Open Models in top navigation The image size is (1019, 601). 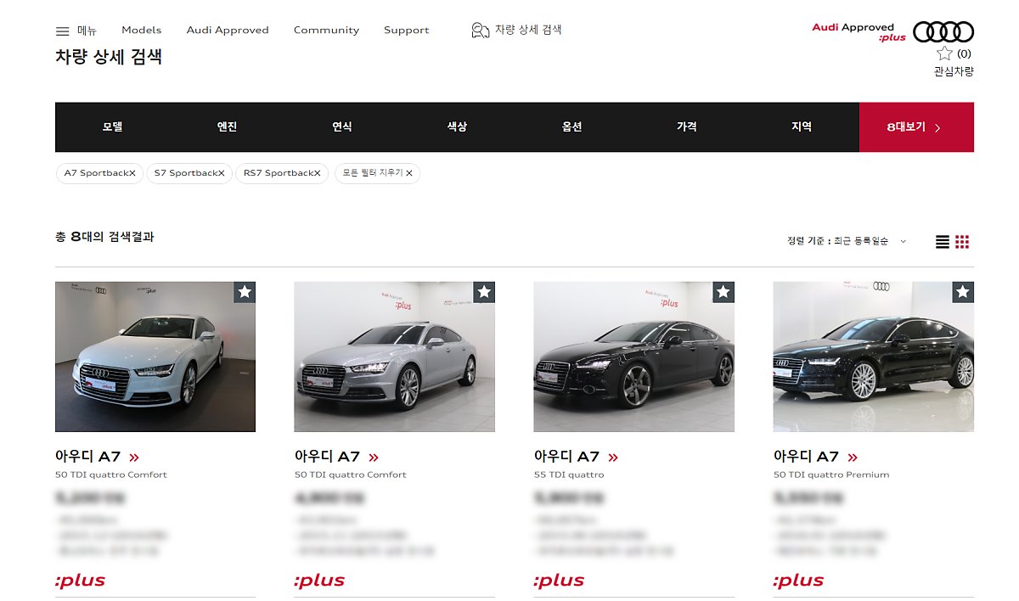[x=141, y=31]
